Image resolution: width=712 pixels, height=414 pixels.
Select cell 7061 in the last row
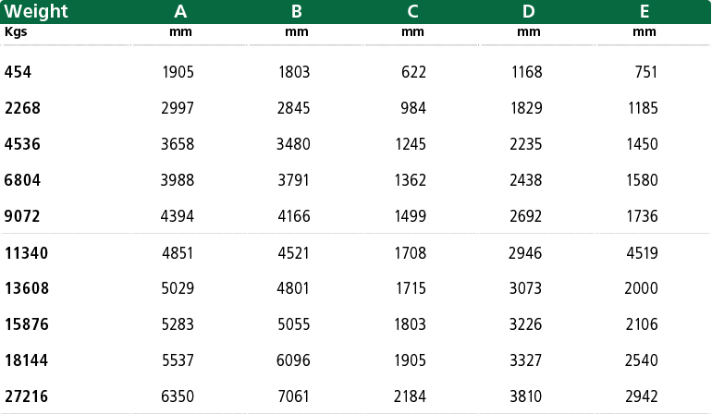[293, 396]
